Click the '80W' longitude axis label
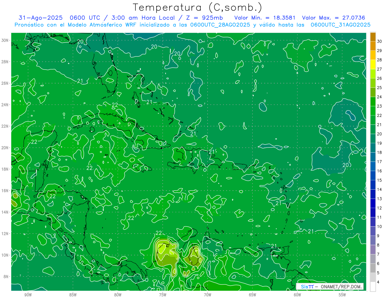 118,295
